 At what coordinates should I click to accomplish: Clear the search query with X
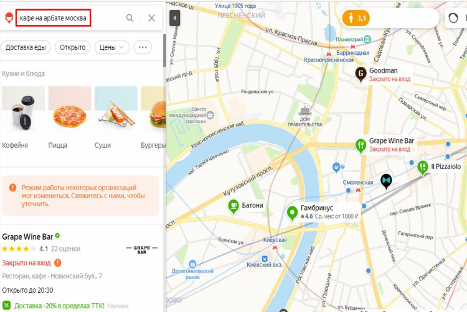tap(151, 18)
